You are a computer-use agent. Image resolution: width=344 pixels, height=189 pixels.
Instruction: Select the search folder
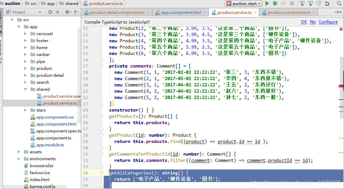42,82
